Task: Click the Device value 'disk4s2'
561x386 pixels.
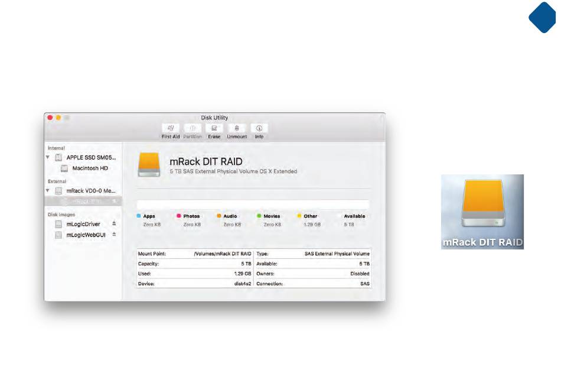Action: (243, 284)
